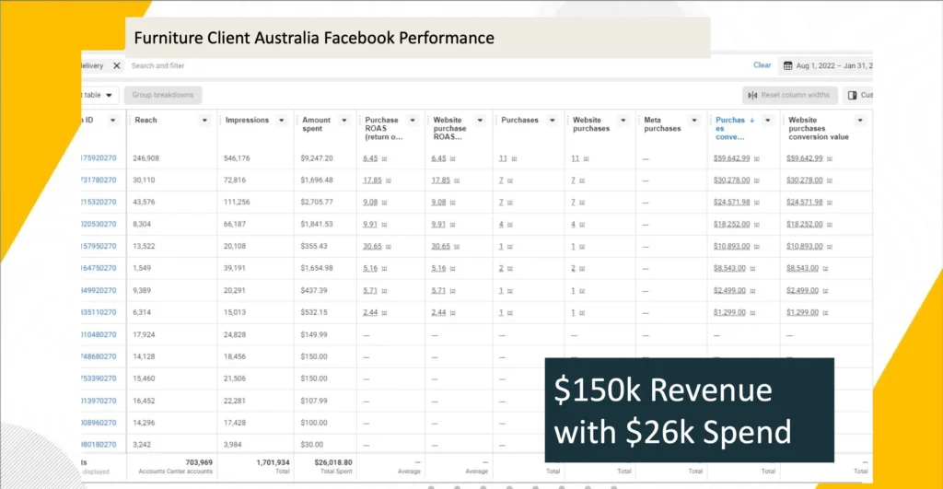Click sort arrow in Purchases conversion value header
Screen dimensions: 943x489
coord(752,120)
